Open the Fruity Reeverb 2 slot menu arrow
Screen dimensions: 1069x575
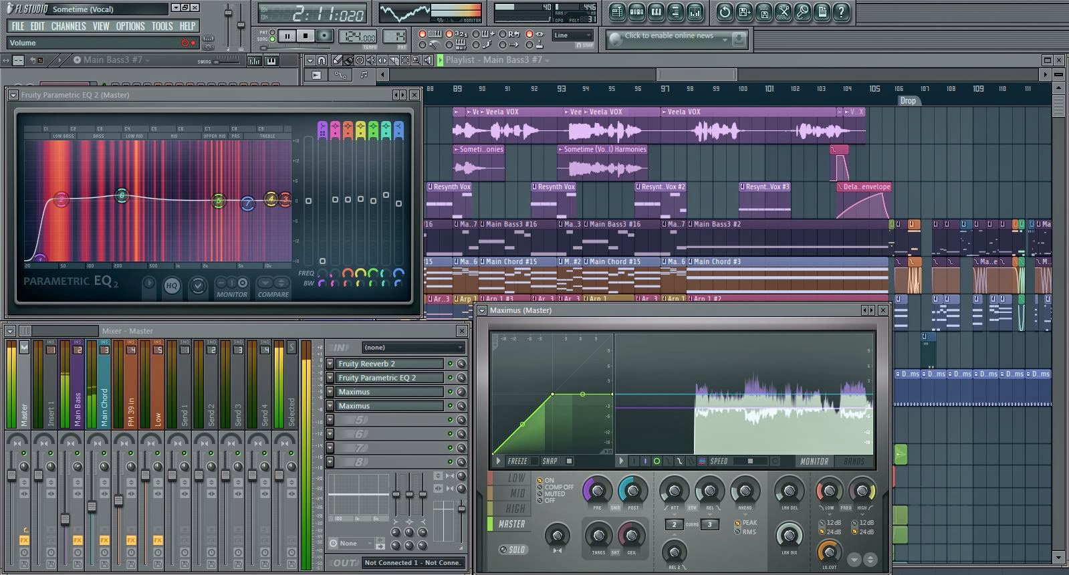click(330, 364)
